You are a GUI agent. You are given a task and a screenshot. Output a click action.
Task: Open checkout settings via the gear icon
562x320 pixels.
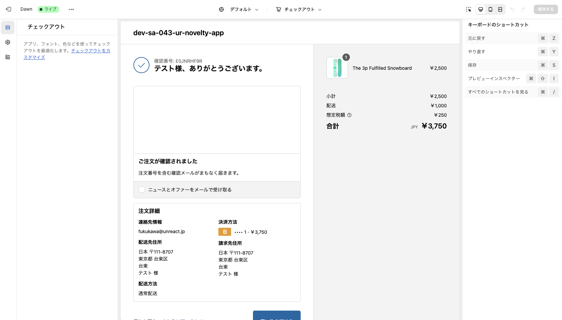pos(8,42)
